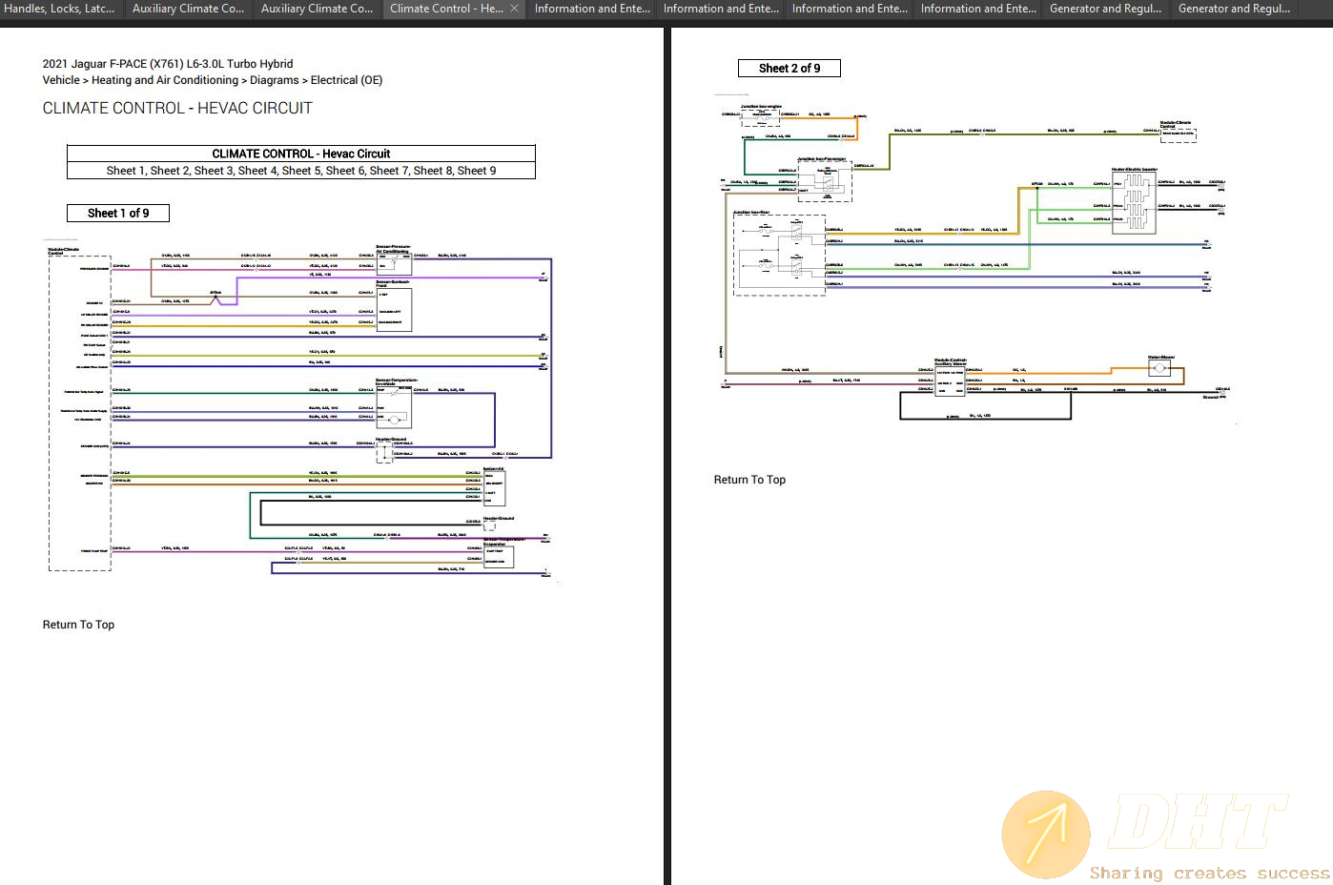Go to Sheet 6 from the sheet list
Screen dimensions: 1333x885
[344, 171]
